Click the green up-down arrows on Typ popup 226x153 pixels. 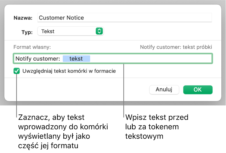99,31
